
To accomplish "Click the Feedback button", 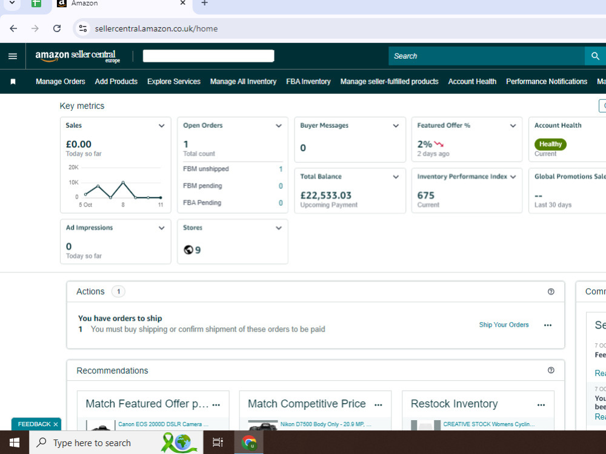I will 34,424.
